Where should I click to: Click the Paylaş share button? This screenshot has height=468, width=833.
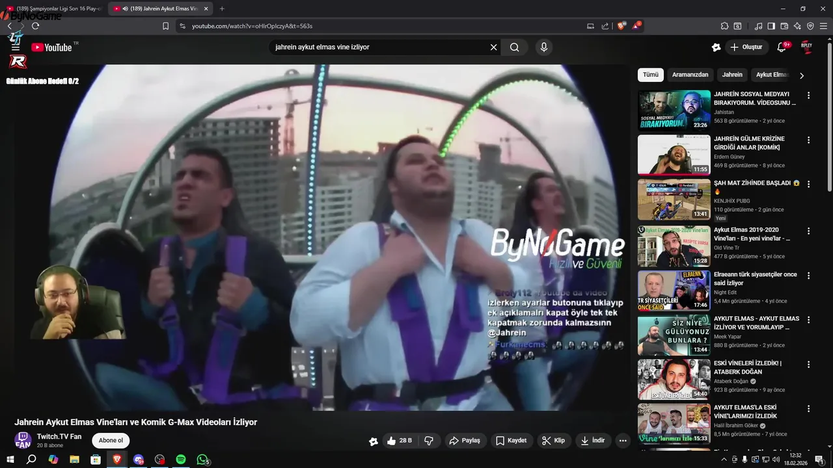tap(465, 441)
